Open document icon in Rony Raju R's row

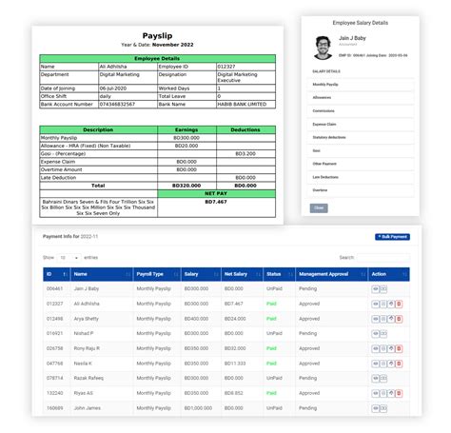pos(383,348)
